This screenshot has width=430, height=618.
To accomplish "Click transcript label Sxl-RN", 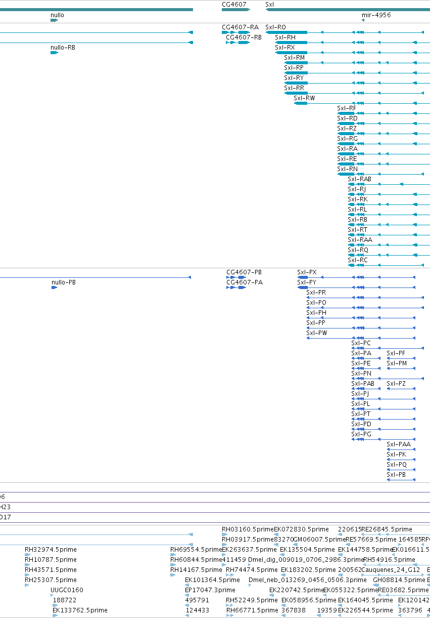I will point(347,169).
